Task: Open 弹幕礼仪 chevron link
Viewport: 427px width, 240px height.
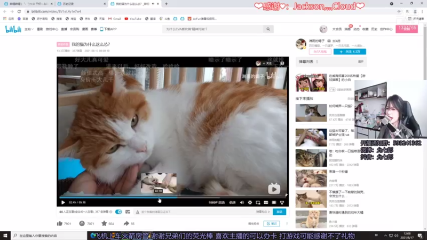Action: point(263,212)
